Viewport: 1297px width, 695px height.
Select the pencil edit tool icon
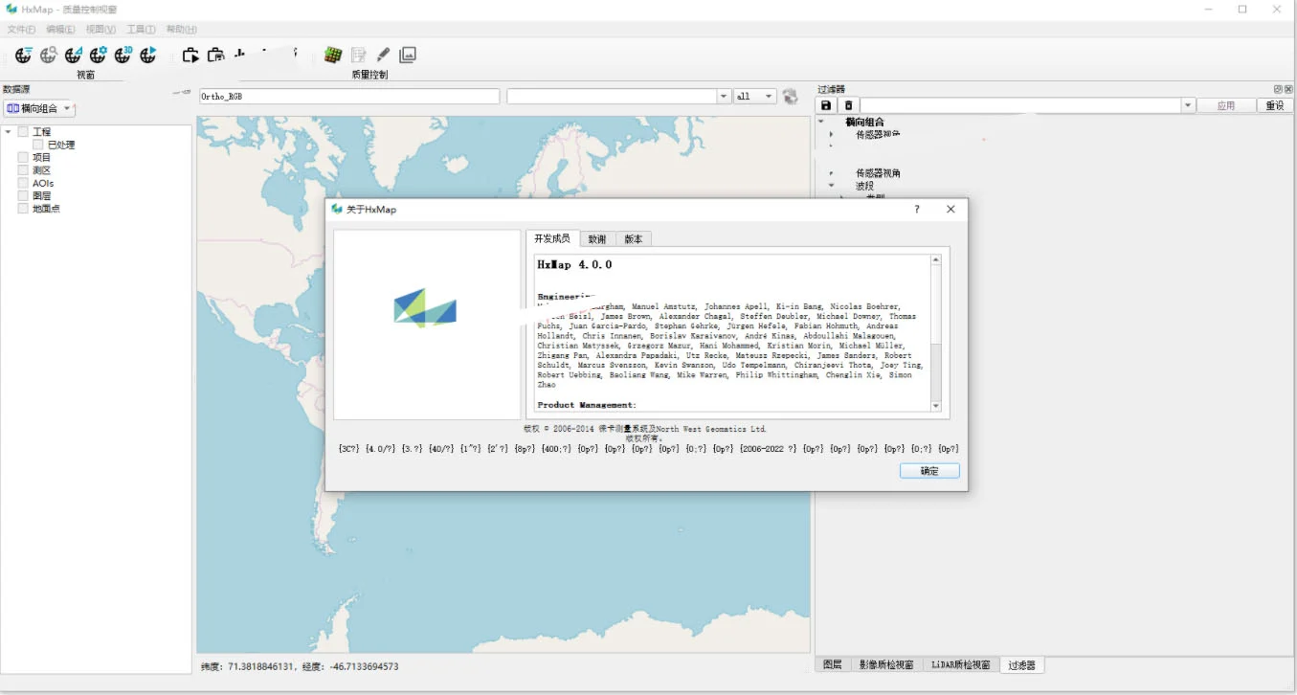(x=383, y=56)
